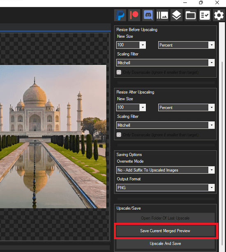Open the Patreon icon link
226x252 pixels.
[x=134, y=15]
